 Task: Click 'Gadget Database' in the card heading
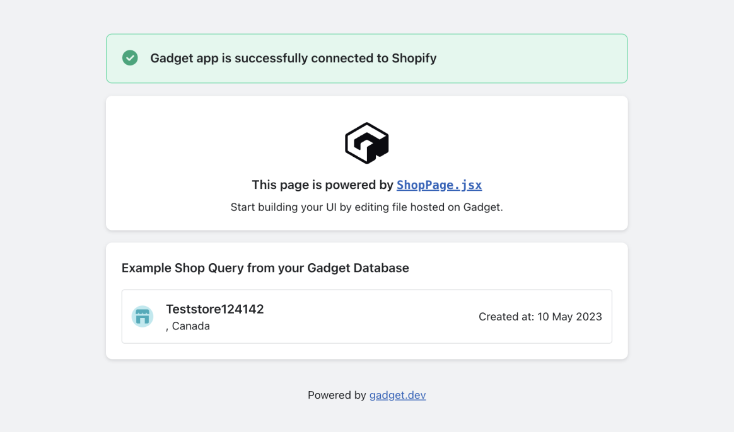click(358, 268)
